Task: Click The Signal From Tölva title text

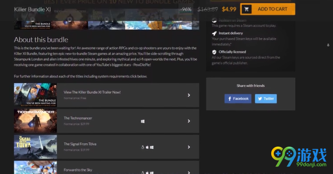Action: point(80,144)
